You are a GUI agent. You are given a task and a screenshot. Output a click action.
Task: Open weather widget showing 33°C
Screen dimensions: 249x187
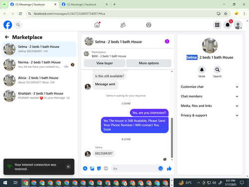coord(185,183)
